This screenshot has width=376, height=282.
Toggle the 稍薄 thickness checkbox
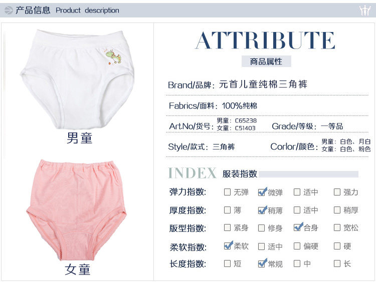262,210
